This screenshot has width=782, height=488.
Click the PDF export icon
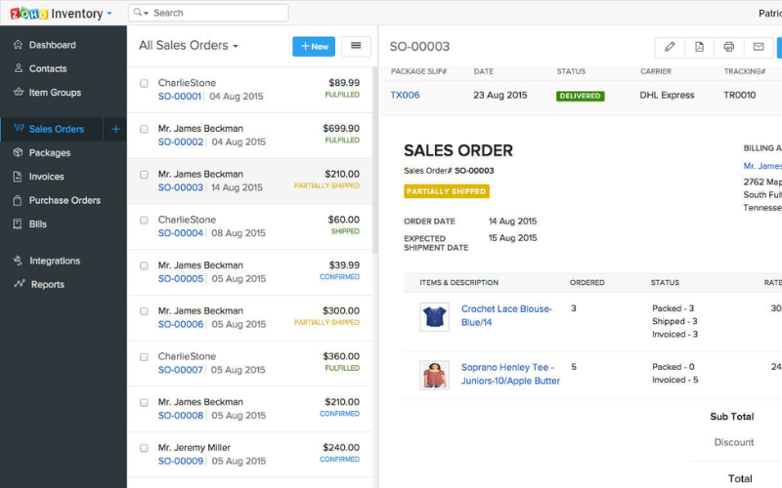pyautogui.click(x=699, y=47)
